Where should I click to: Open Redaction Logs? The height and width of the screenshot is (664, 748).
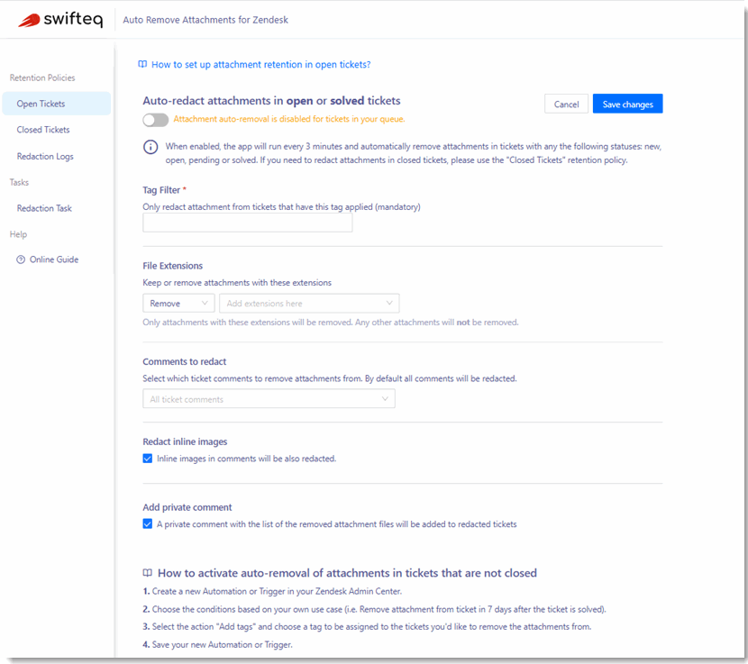[45, 157]
